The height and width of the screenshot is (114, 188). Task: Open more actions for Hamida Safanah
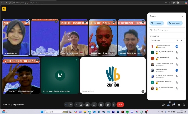(x=182, y=70)
